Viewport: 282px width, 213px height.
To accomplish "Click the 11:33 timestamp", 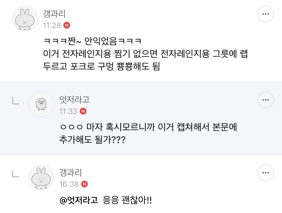I will 68,111.
